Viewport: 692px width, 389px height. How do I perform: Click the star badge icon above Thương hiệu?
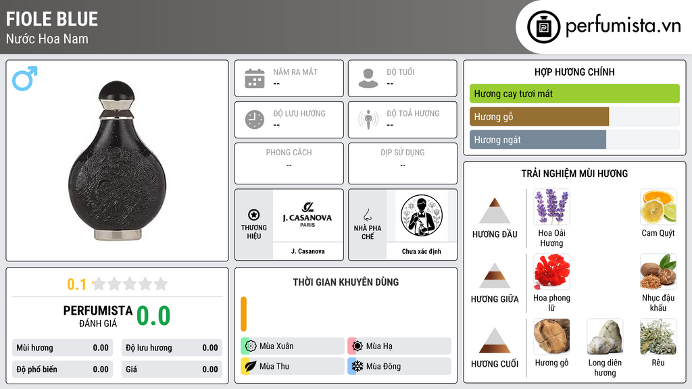click(x=254, y=215)
